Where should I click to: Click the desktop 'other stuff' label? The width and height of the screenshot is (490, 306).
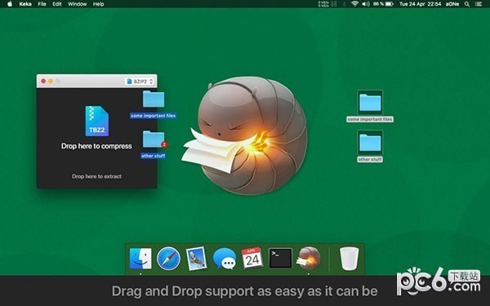[x=370, y=159]
